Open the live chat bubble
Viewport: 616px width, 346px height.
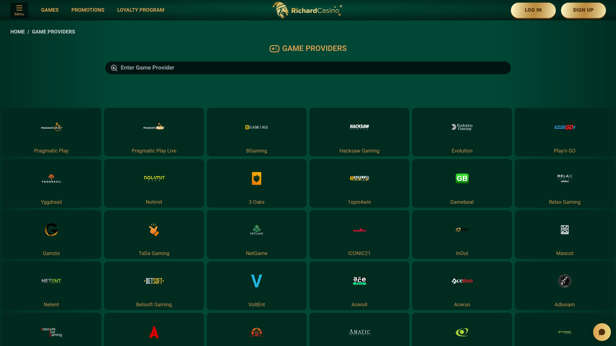[602, 332]
